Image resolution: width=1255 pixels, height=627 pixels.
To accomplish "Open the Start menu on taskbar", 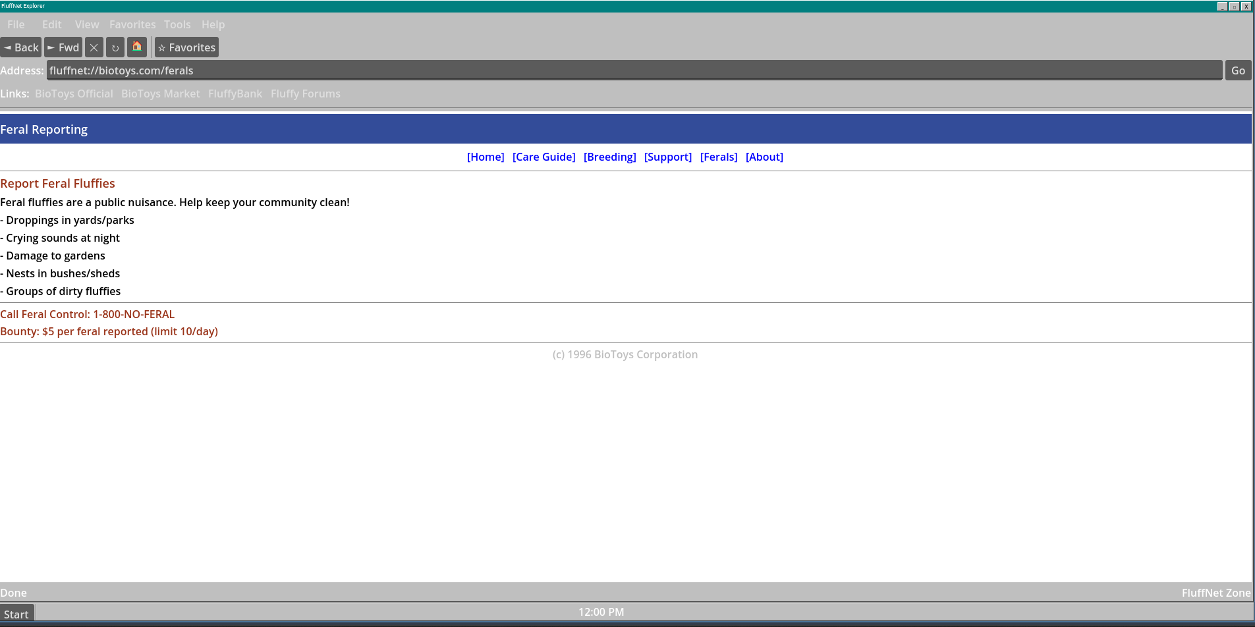I will coord(16,614).
